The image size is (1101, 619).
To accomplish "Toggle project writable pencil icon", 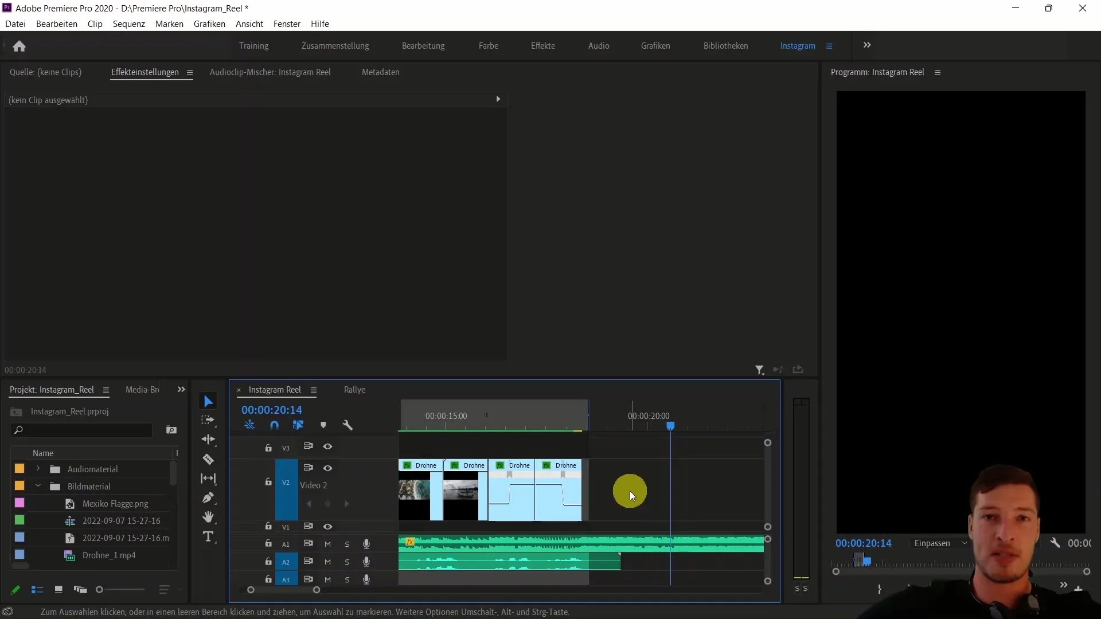I will (15, 589).
